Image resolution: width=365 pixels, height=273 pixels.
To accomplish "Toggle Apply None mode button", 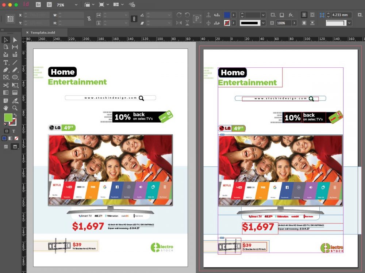I will [16, 138].
